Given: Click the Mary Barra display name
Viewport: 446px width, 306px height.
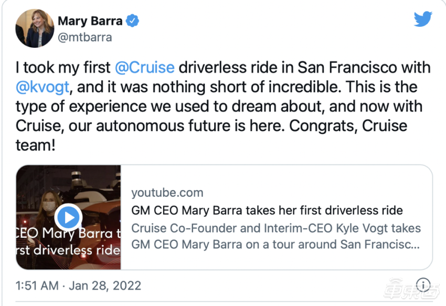Looking at the screenshot, I should (x=90, y=21).
